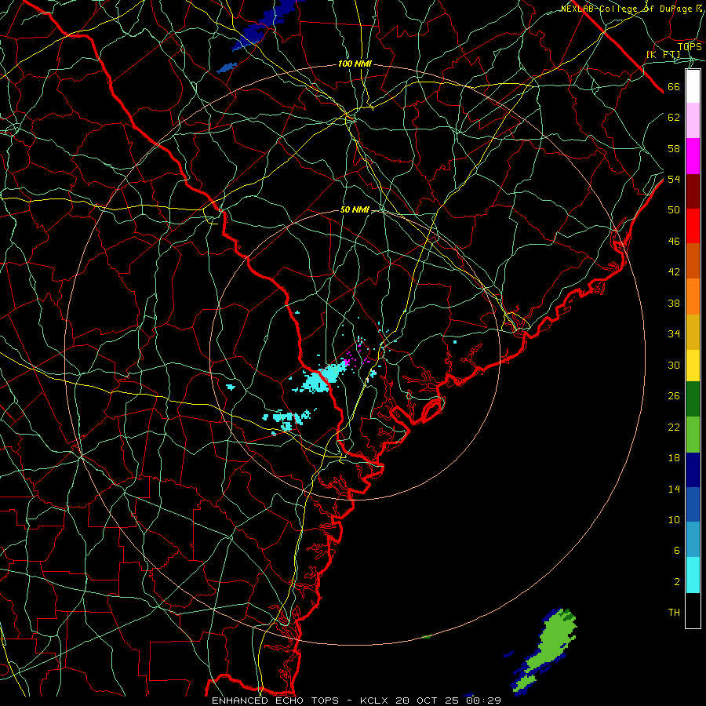Click the "100 NMI" range ring label
The width and height of the screenshot is (706, 706).
pyautogui.click(x=355, y=64)
